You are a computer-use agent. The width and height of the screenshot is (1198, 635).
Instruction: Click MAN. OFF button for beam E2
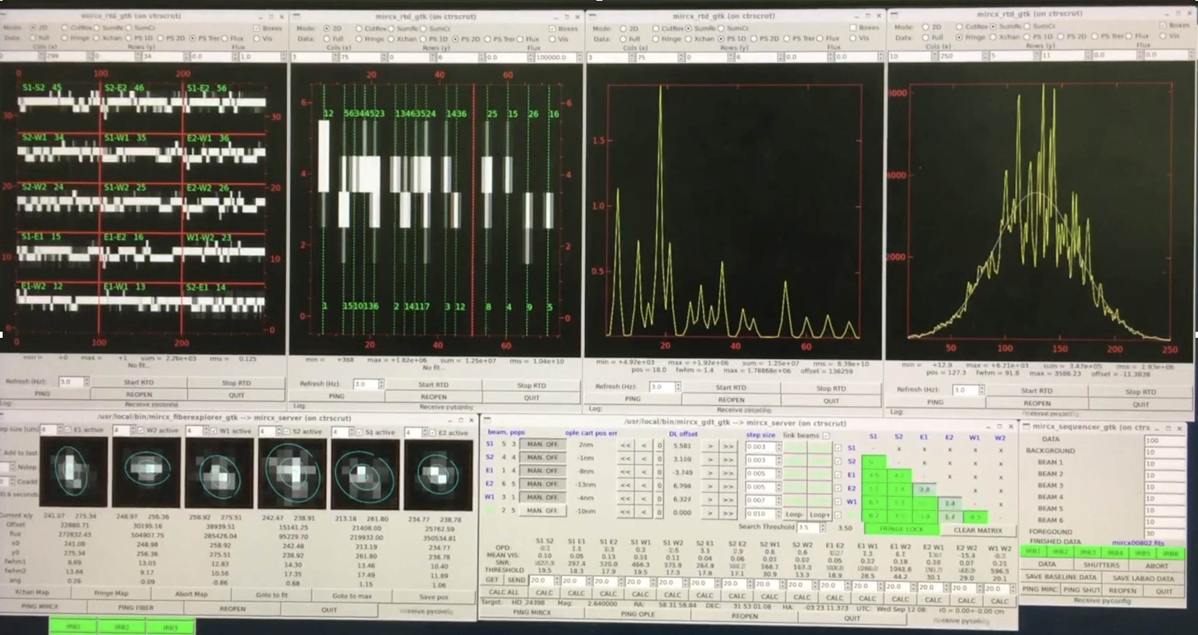click(543, 484)
